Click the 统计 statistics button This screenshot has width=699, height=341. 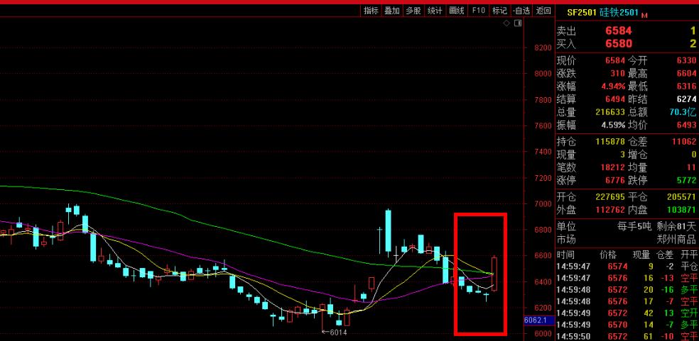(435, 11)
